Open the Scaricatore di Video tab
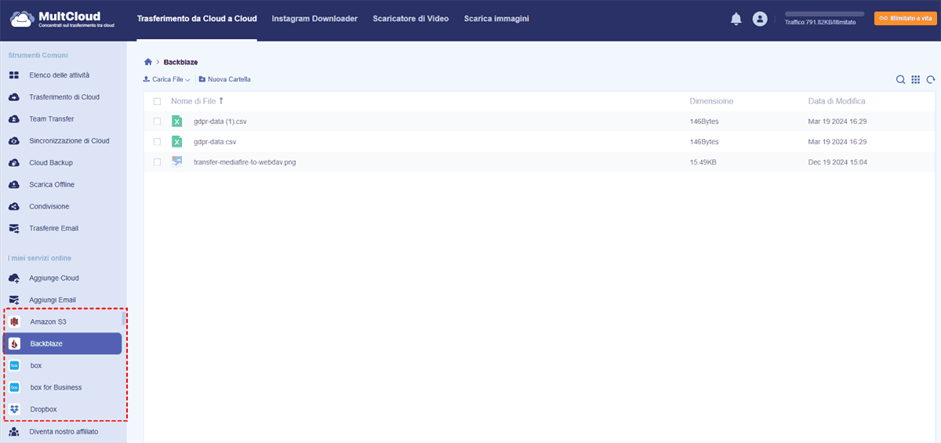This screenshot has height=443, width=941. 411,19
